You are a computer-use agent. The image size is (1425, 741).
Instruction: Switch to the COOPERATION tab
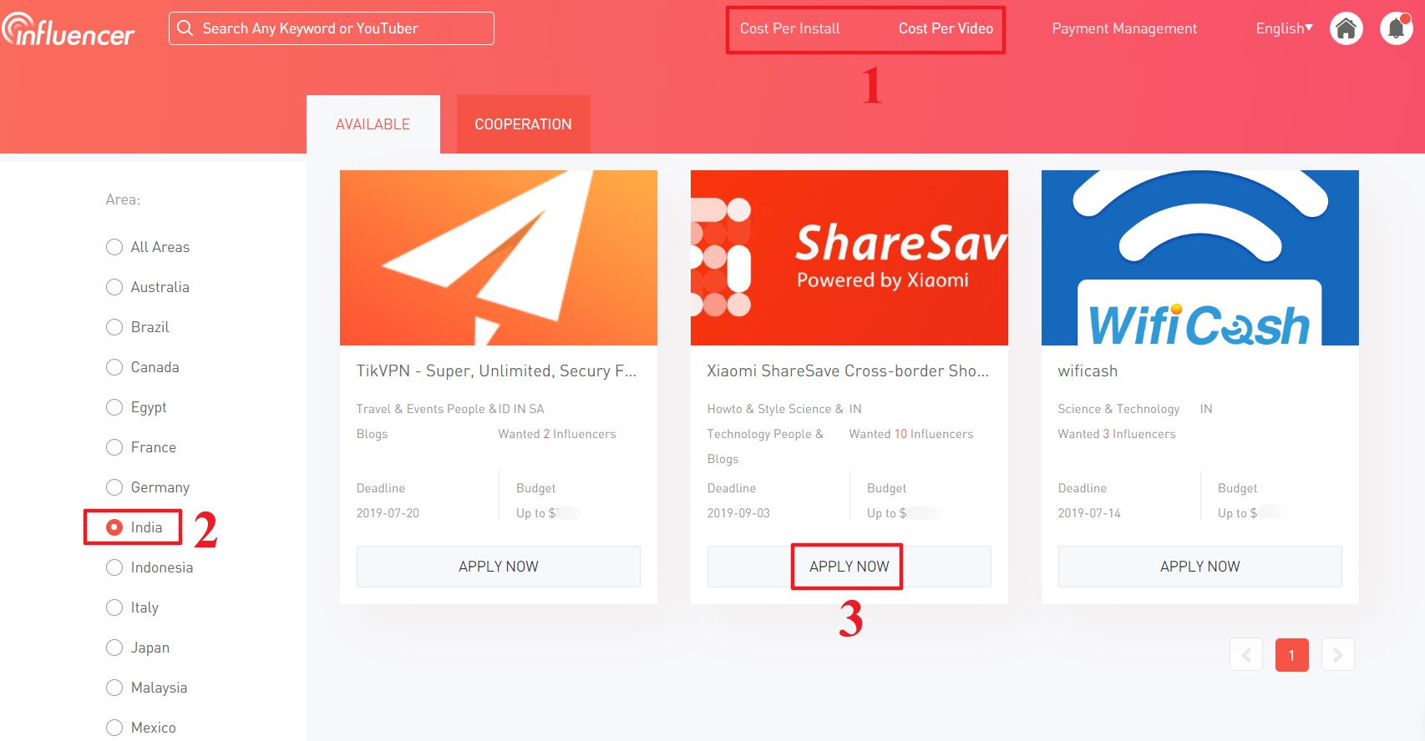pos(524,124)
